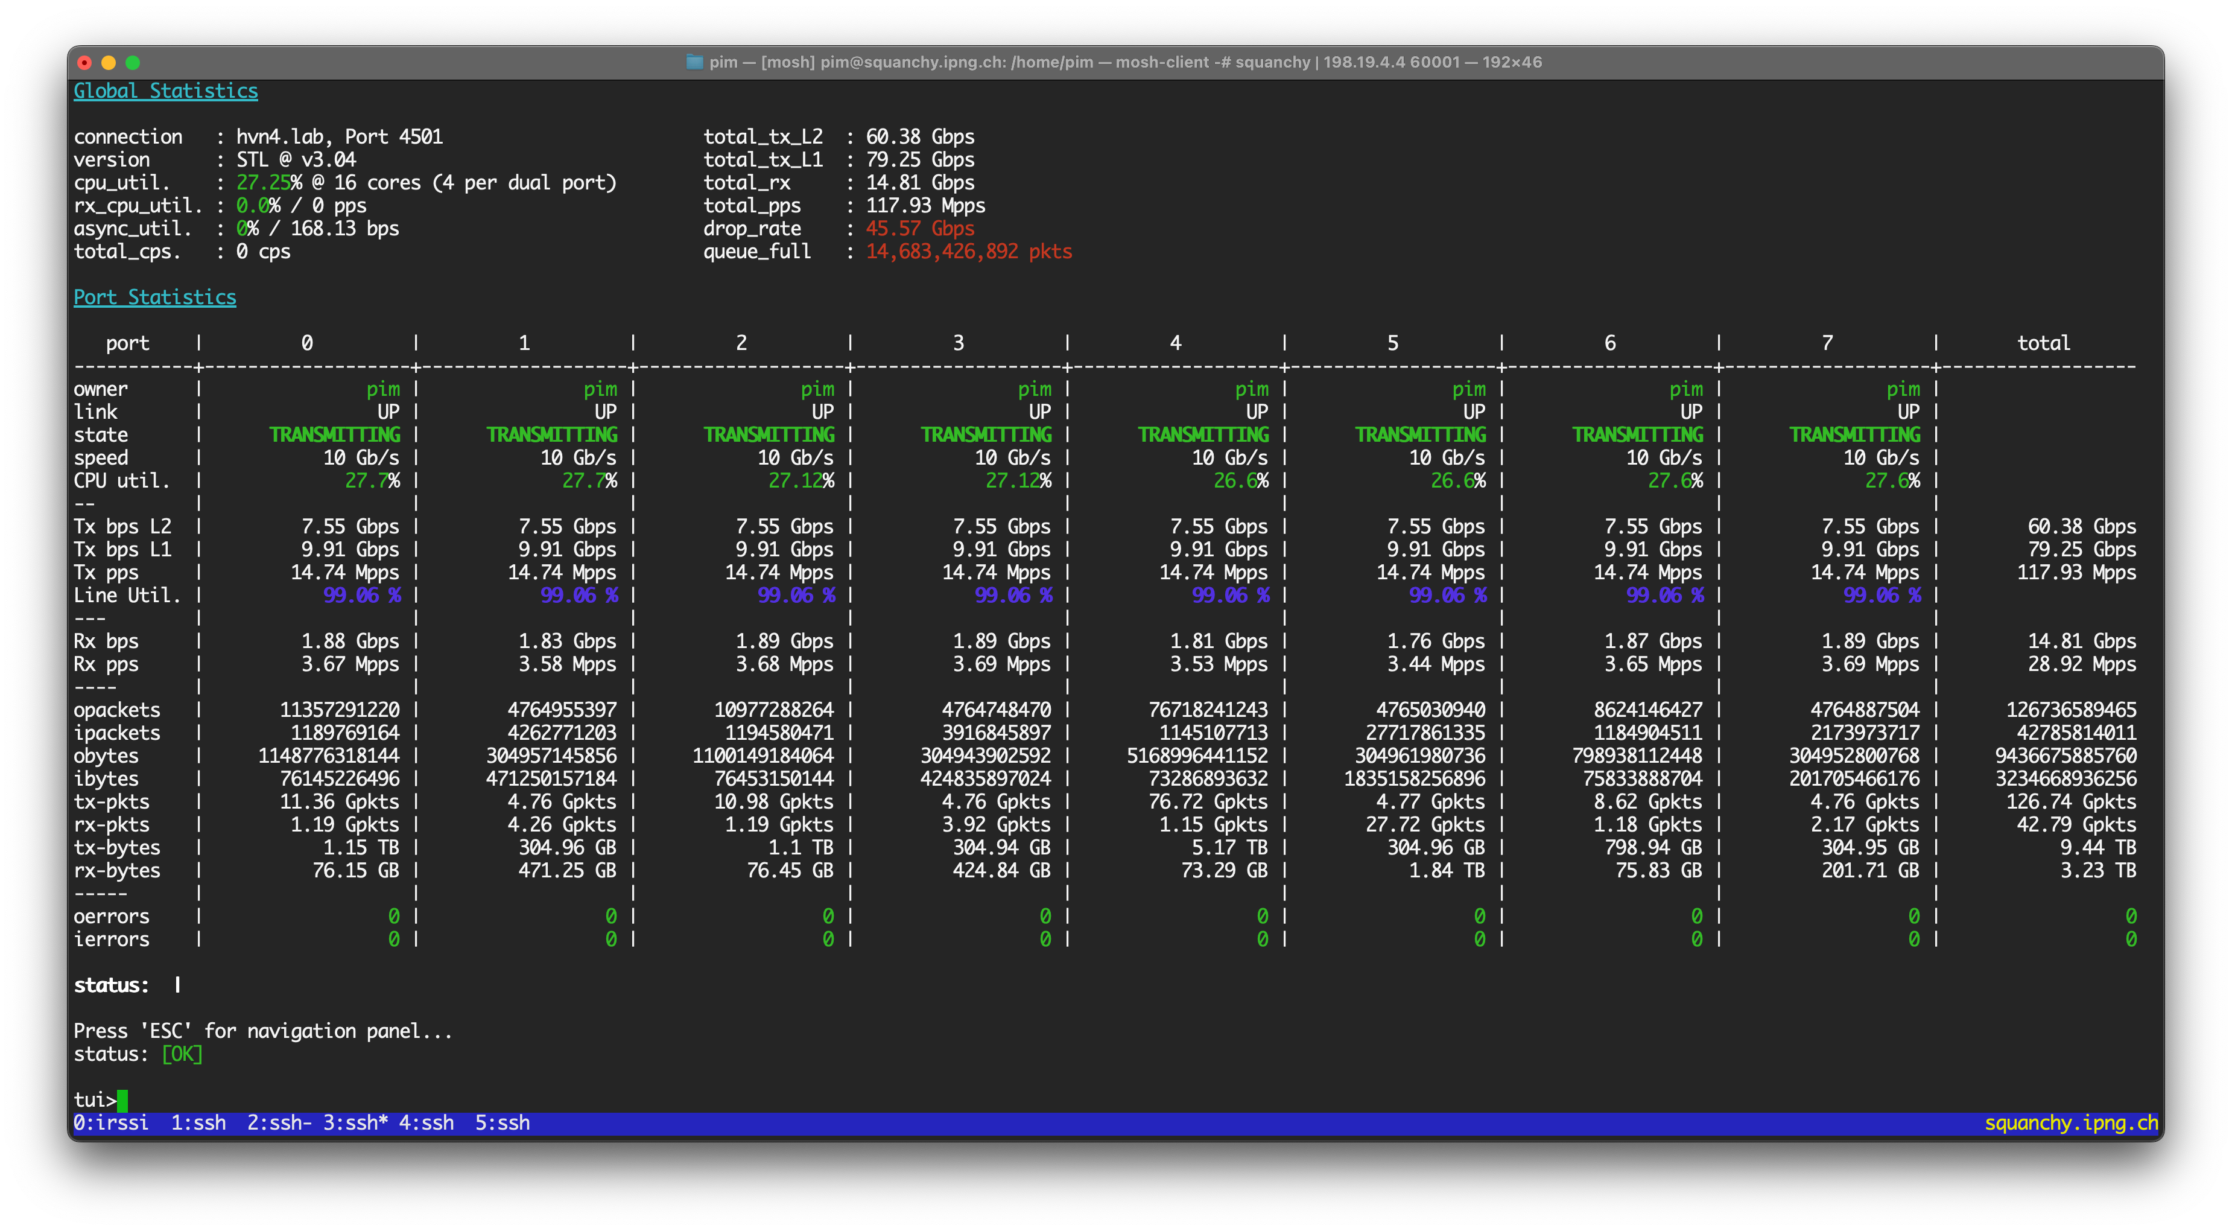This screenshot has height=1231, width=2232.
Task: Click the yellow minimize window button
Action: point(109,62)
